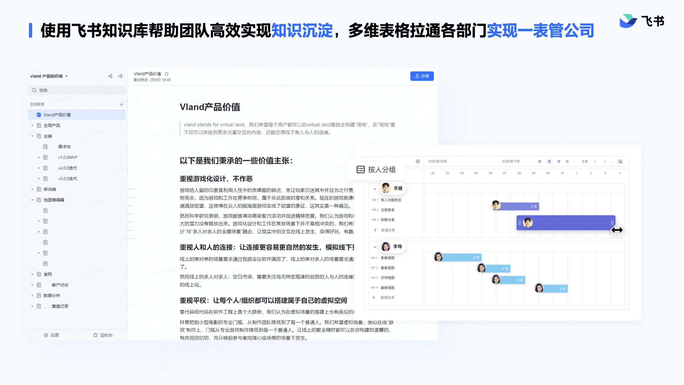Screen dimensions: 684x385
Task: Click the document icon of 全局产品
Action: 39,125
